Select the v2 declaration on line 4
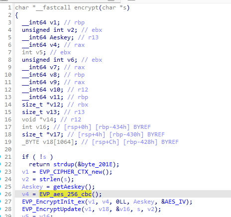The height and width of the screenshot is (217, 231). pyautogui.click(x=71, y=30)
